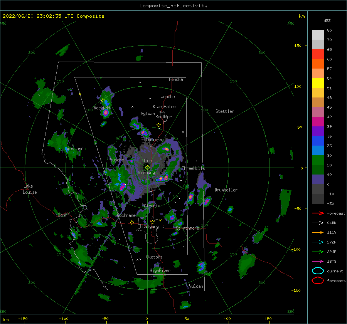Click the Sylvan label
The image size is (347, 324).
coord(148,114)
